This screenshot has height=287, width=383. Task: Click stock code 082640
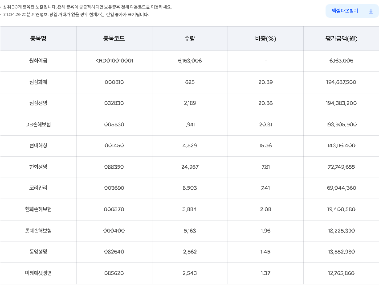coord(114,252)
